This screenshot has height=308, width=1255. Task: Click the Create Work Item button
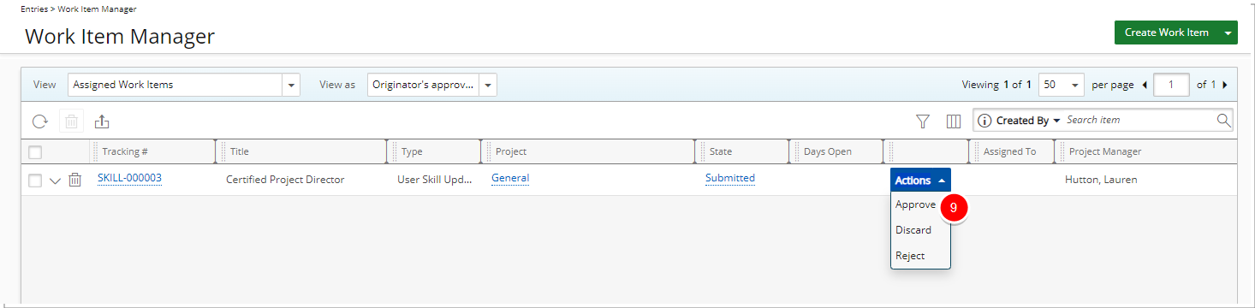[x=1166, y=33]
